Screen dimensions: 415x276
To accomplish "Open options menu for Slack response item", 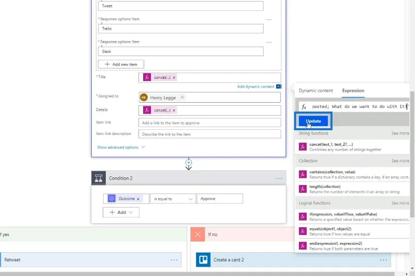I will click(x=269, y=43).
